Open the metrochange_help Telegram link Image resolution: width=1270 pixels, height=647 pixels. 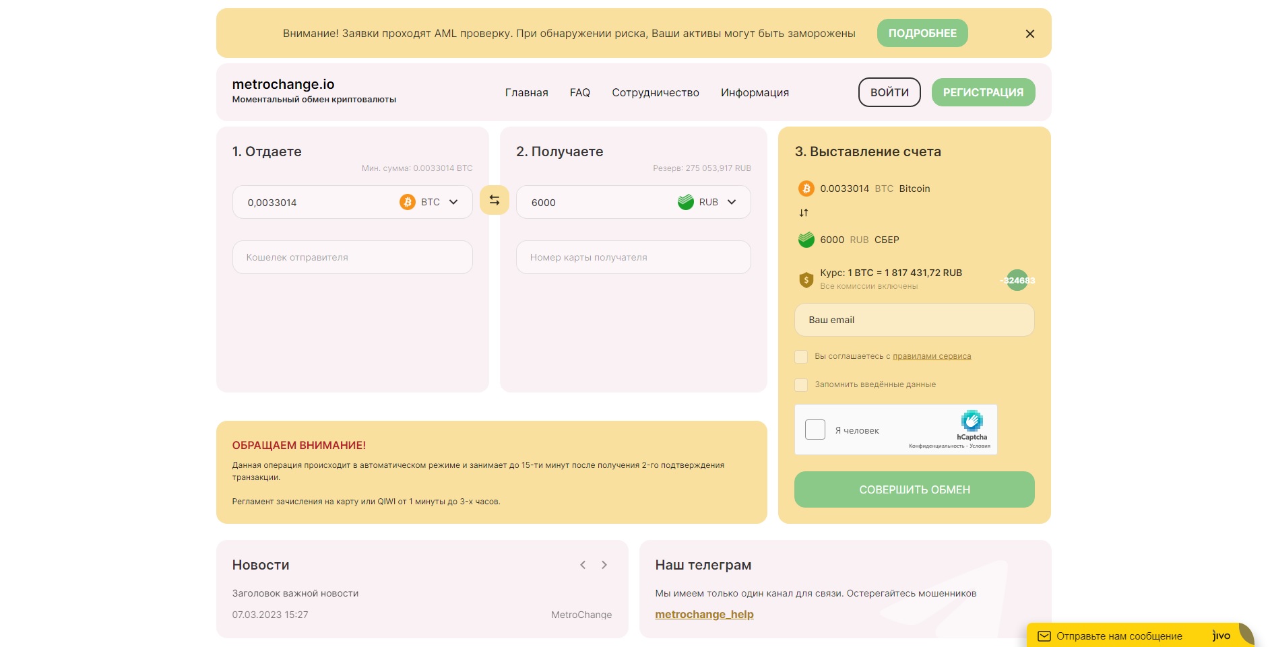(704, 614)
